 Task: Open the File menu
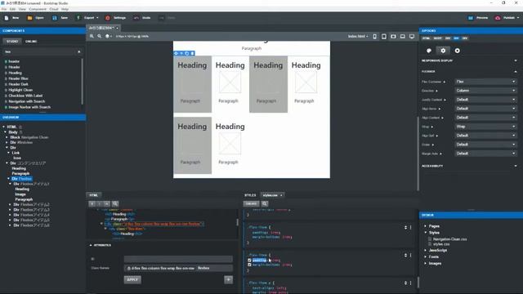(4, 9)
